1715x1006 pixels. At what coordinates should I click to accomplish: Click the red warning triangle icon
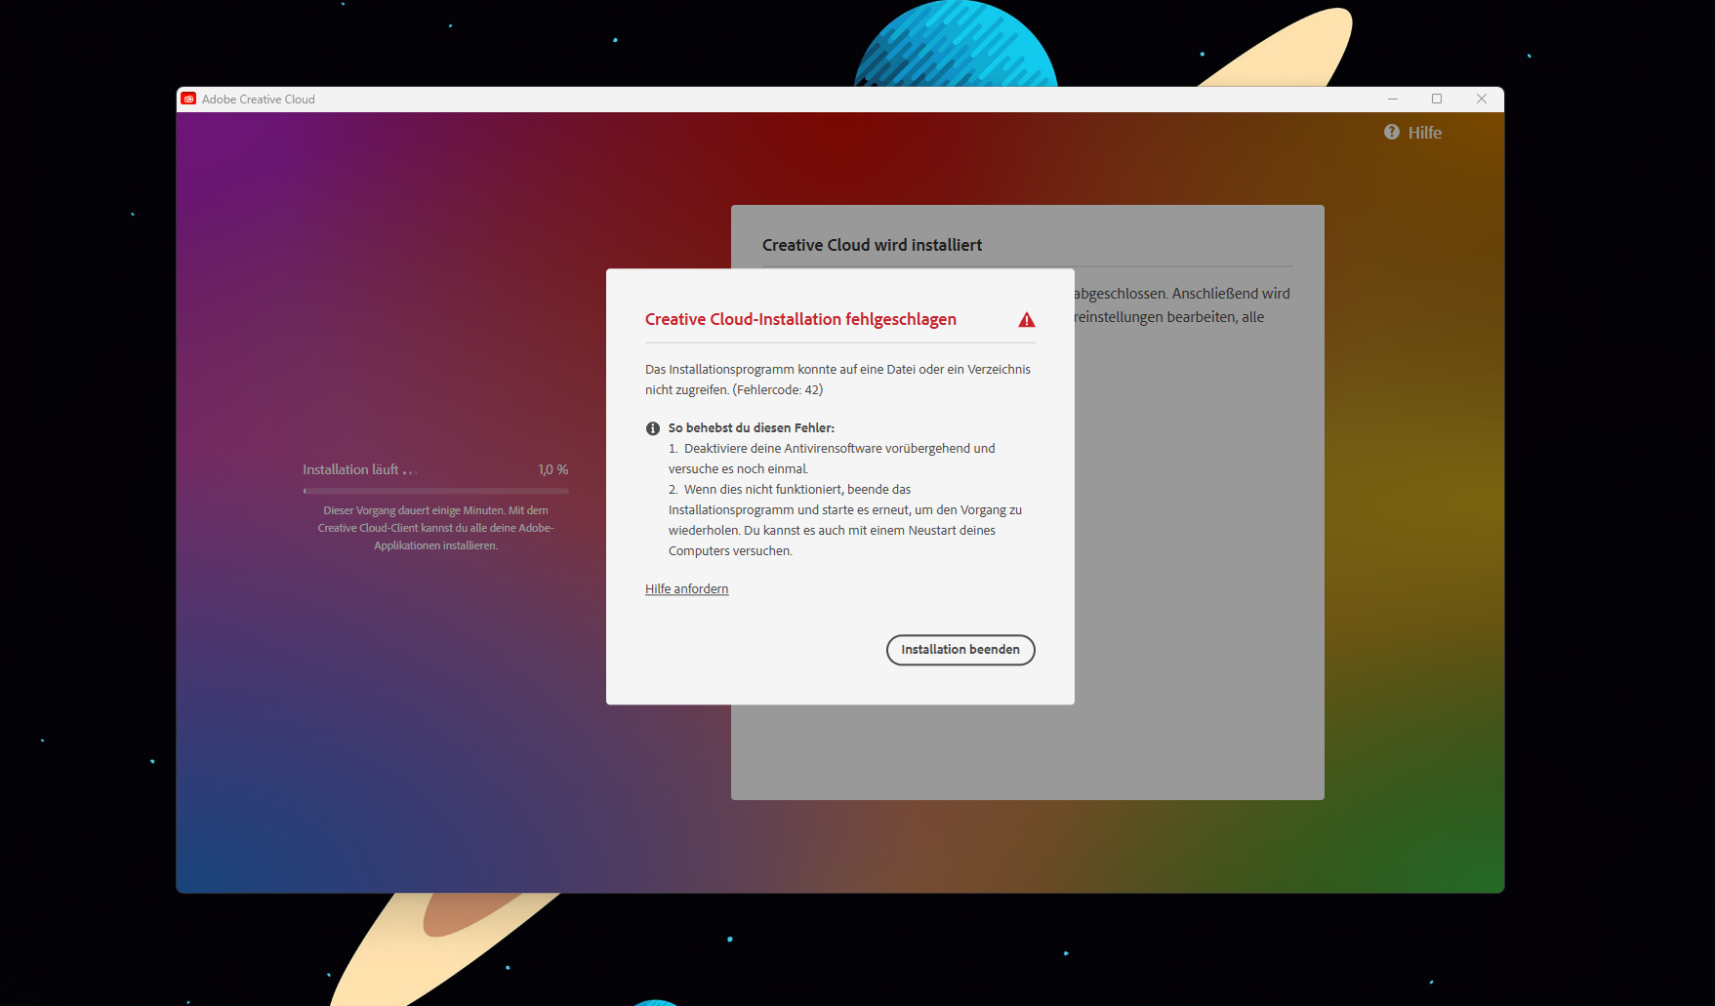point(1027,319)
